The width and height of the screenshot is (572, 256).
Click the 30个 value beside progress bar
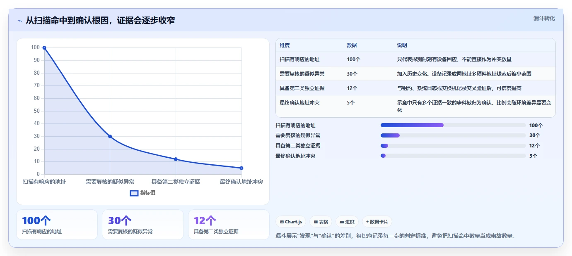[x=535, y=135]
